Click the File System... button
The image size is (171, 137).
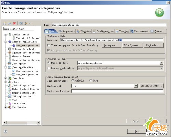pos(133,45)
